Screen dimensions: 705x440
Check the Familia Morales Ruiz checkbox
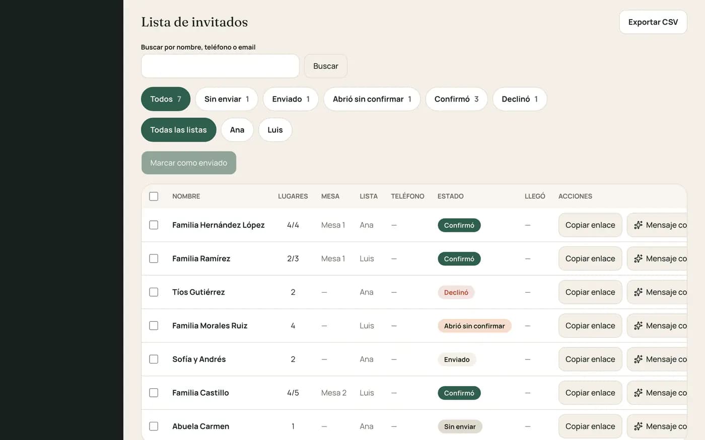[x=154, y=325]
